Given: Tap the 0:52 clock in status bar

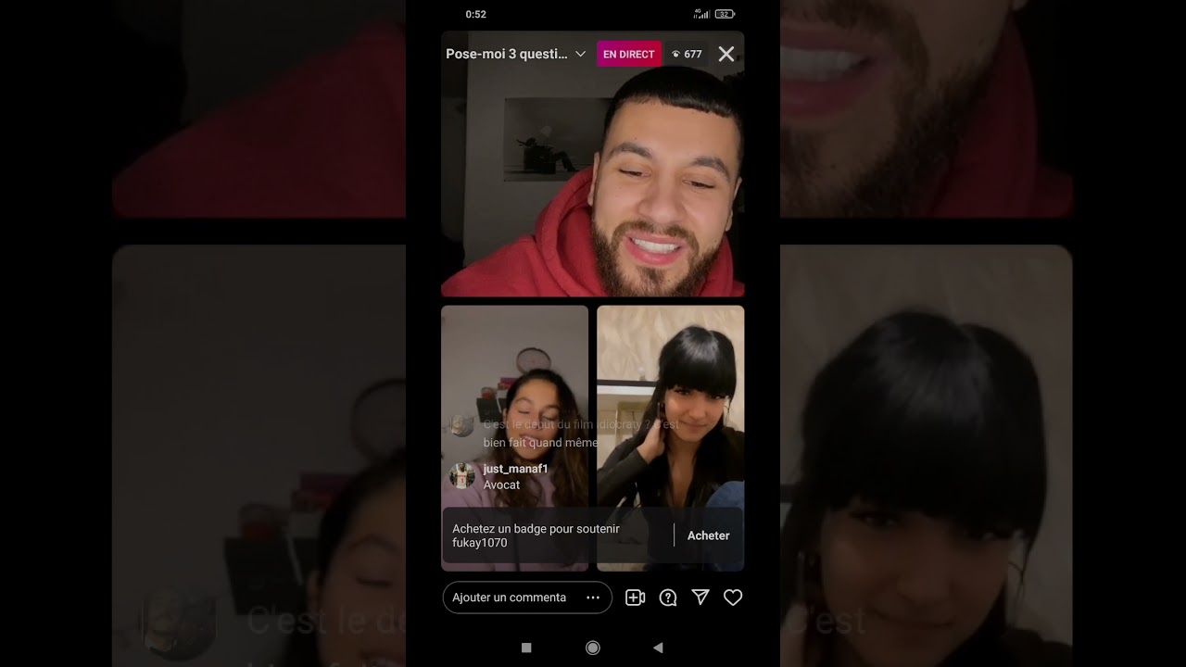Looking at the screenshot, I should 475,14.
